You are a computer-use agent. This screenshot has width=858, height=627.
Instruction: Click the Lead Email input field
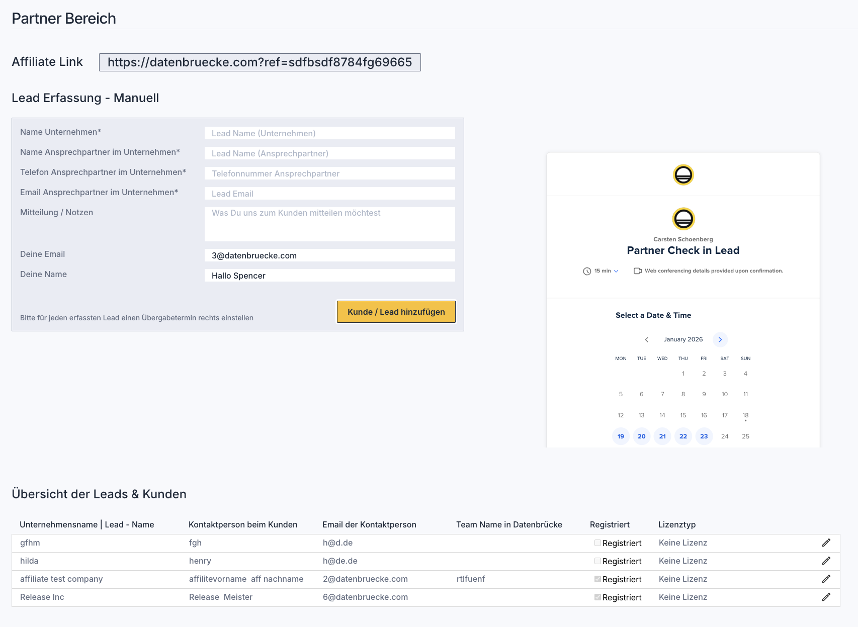pyautogui.click(x=330, y=194)
